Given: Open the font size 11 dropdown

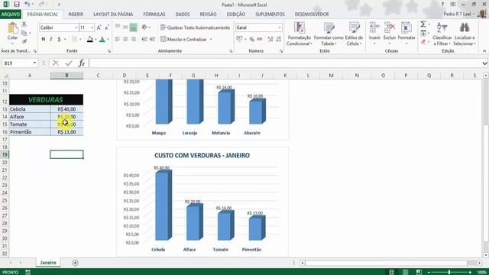Looking at the screenshot, I should tap(92, 27).
